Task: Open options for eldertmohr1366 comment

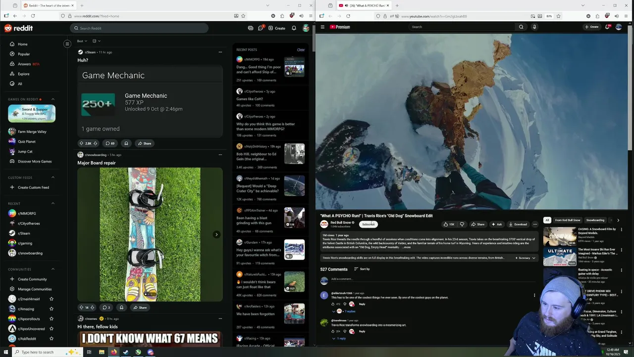Action: (x=534, y=296)
